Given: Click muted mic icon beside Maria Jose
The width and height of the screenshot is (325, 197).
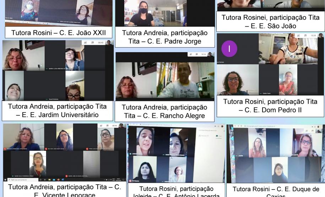Looking at the screenshot, I should click(x=66, y=176).
